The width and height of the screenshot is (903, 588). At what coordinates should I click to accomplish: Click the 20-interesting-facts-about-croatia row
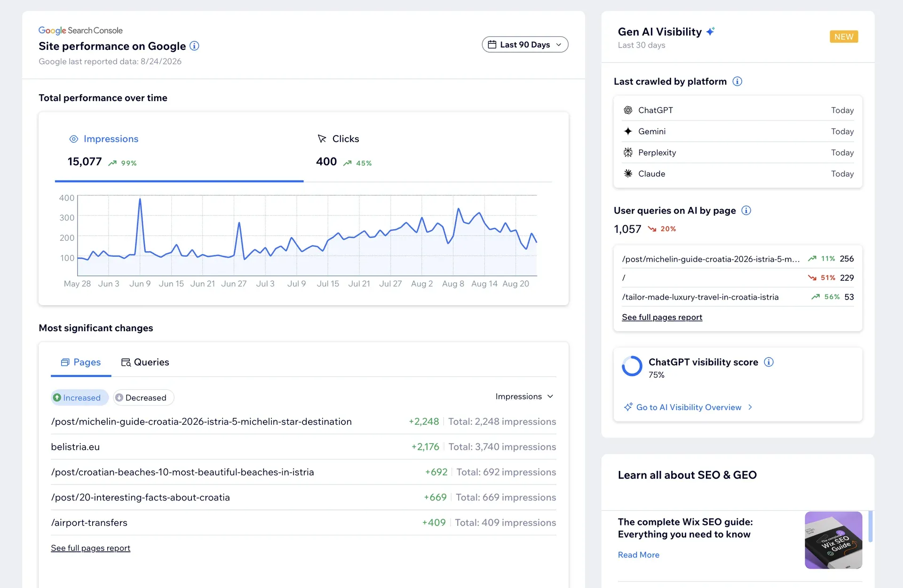click(x=303, y=498)
